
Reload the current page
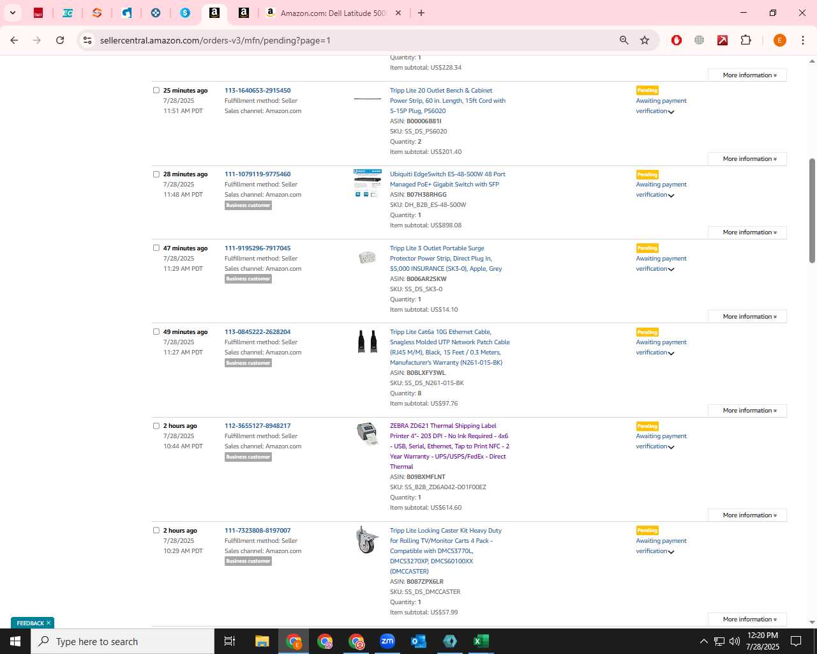(x=60, y=40)
